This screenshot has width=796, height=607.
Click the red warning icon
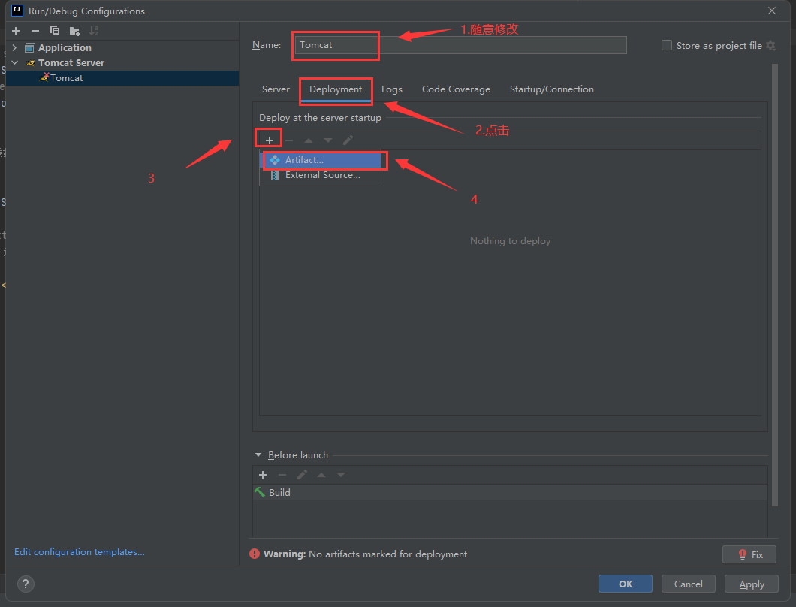point(255,554)
